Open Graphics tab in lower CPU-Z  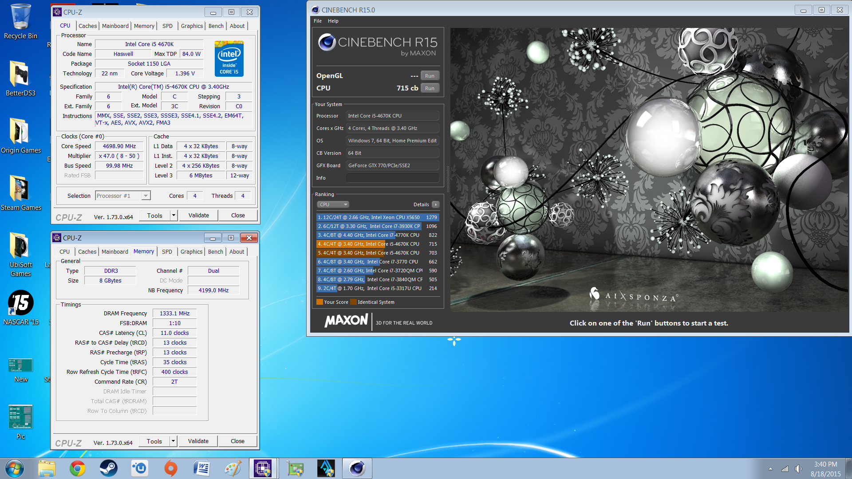191,251
